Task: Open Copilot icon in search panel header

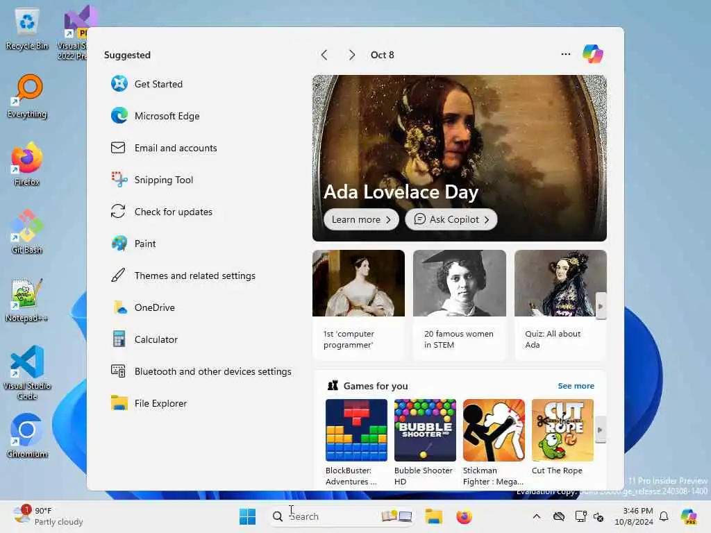Action: [593, 54]
